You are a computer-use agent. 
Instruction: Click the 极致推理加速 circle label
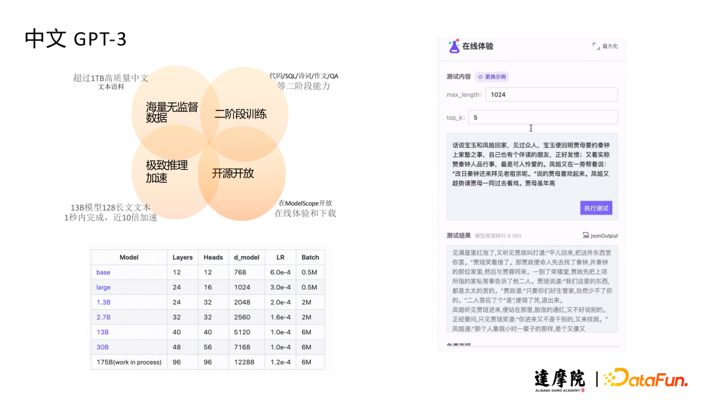[167, 171]
